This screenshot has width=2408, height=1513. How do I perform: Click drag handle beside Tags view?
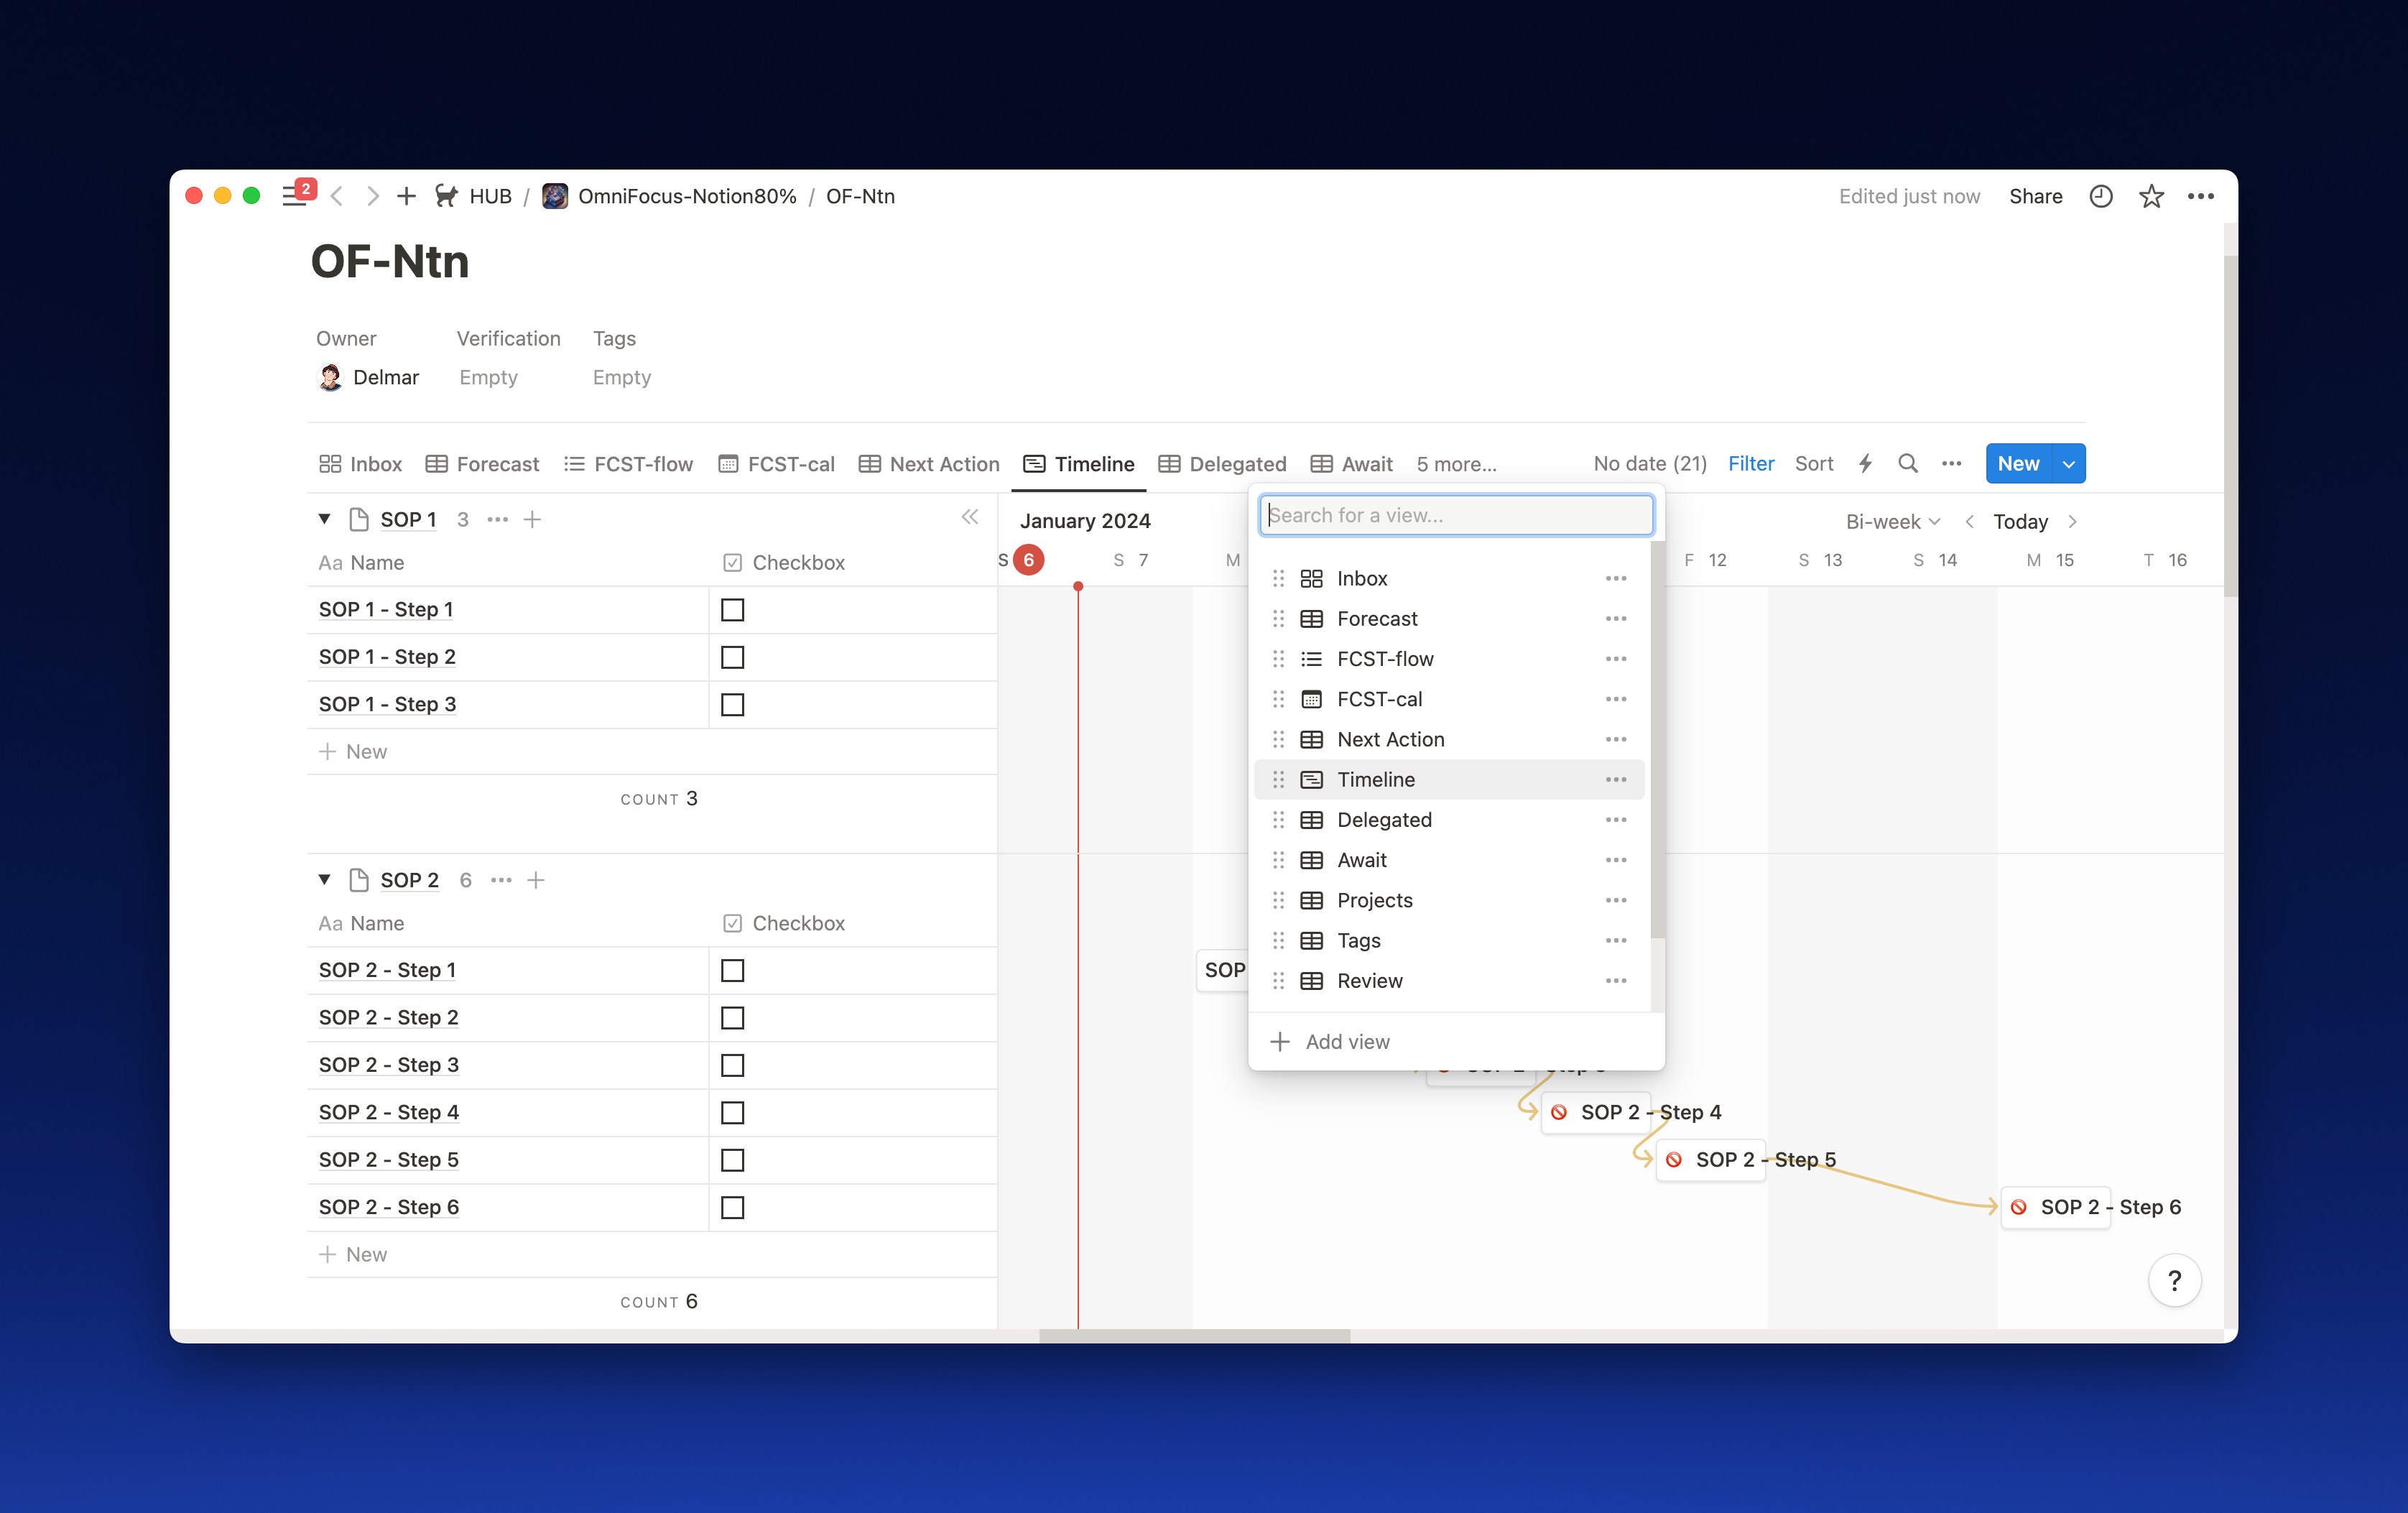click(1278, 941)
